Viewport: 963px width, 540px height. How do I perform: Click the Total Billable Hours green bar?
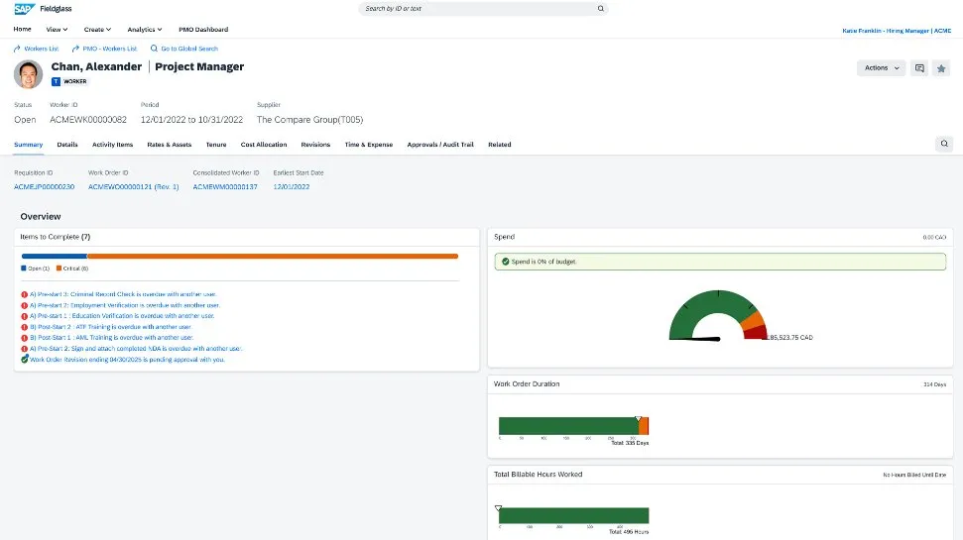tap(573, 515)
